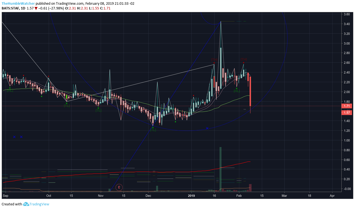This screenshot has height=209, width=355.
Task: Click the red 1.57 price tag
Action: (x=347, y=112)
